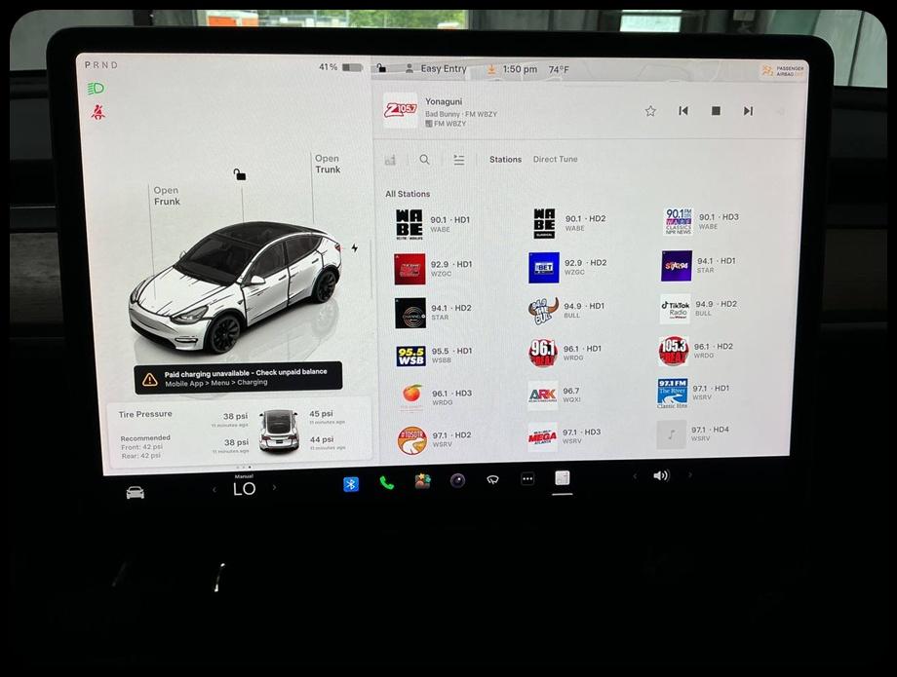Tap the software download arrow icon
The image size is (897, 677).
point(490,69)
